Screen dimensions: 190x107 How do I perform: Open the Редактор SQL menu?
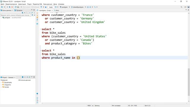pyautogui.click(x=37, y=4)
